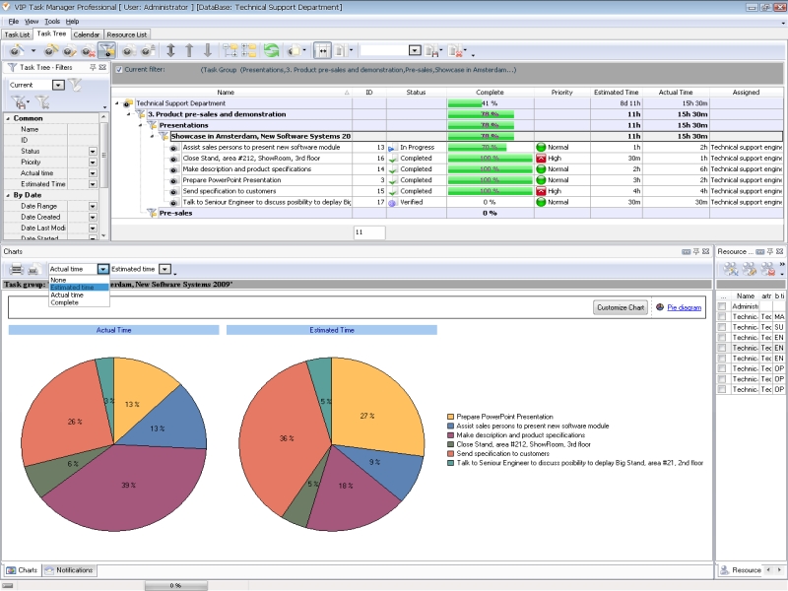Click the Move Down arrow icon
Screen dimensions: 788x591
pos(208,50)
